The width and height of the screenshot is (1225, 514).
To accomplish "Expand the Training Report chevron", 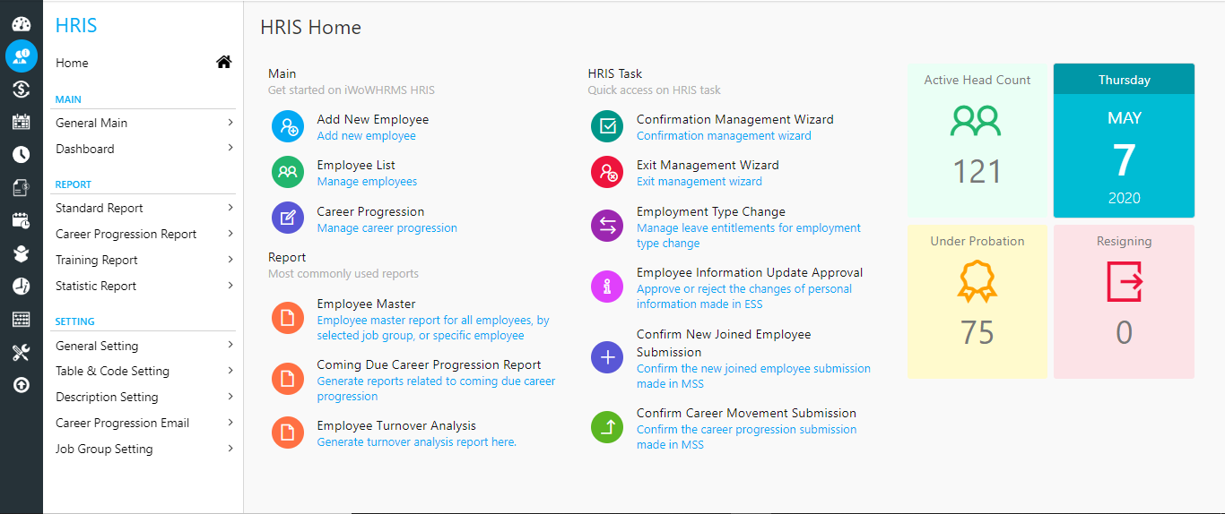I will 230,260.
